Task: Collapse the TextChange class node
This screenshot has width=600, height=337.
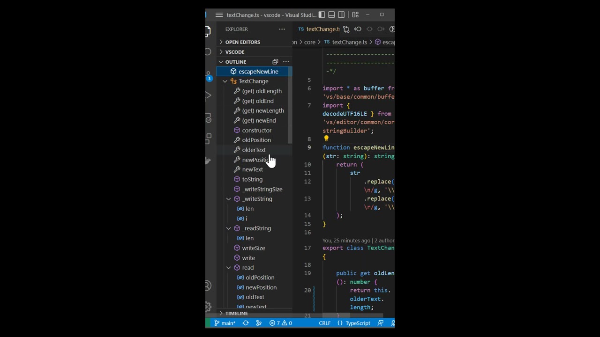Action: pos(225,81)
